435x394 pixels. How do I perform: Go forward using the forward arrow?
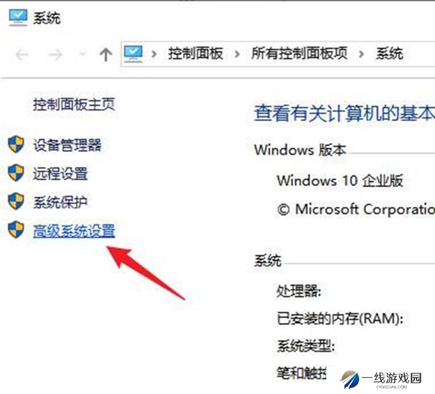click(x=55, y=54)
